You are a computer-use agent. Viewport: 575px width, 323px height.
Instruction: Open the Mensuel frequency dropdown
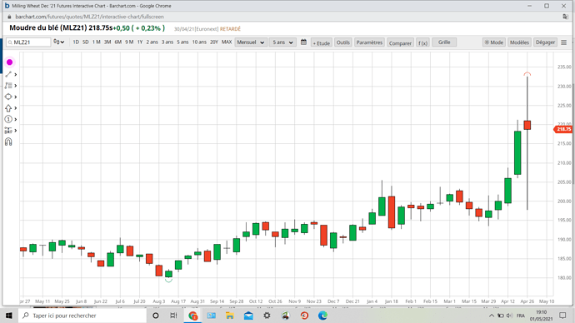251,42
